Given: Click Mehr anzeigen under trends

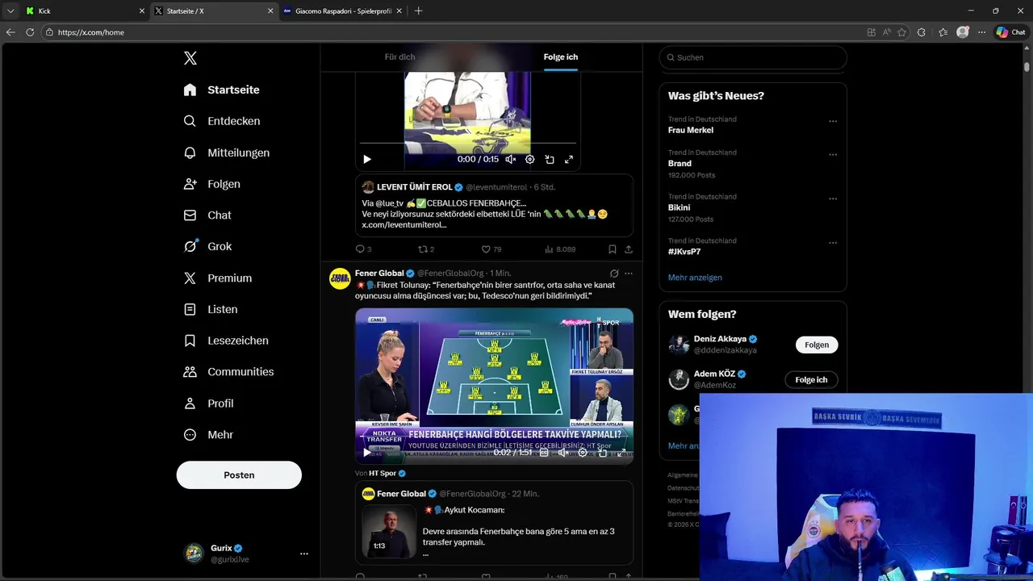Looking at the screenshot, I should click(695, 278).
